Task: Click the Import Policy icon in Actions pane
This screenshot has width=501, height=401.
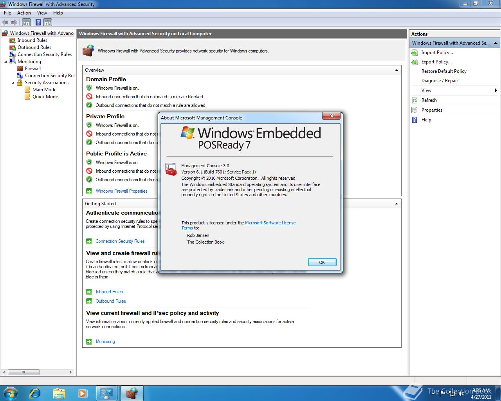Action: (414, 52)
